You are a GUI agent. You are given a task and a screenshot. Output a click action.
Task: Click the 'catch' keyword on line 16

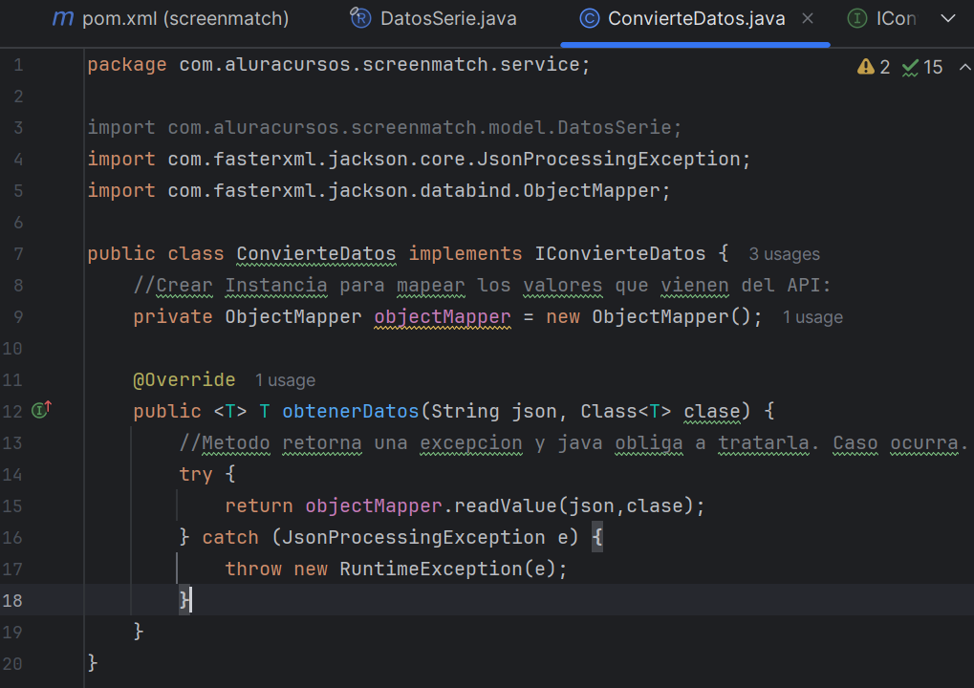229,538
